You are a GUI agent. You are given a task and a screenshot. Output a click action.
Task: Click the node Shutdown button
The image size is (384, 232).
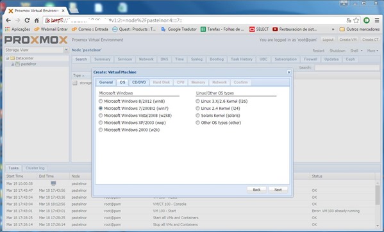[337, 50]
